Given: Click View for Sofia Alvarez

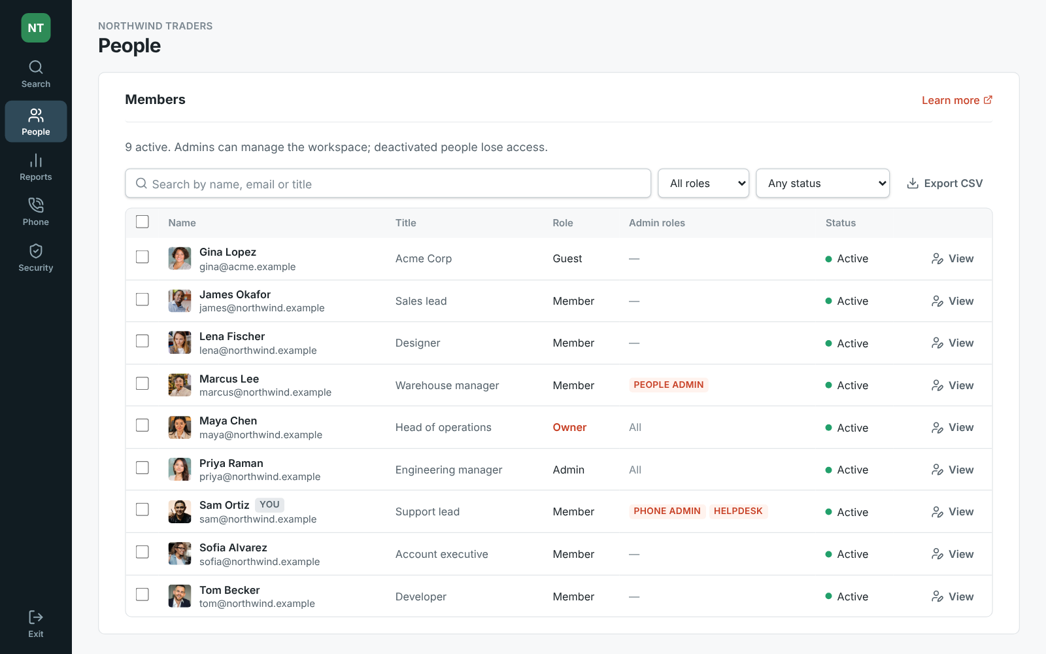Looking at the screenshot, I should click(953, 554).
